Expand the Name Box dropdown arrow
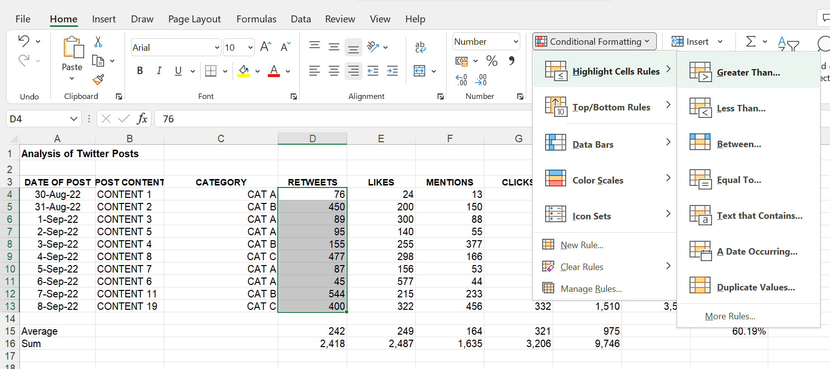This screenshot has width=830, height=369. click(x=74, y=119)
